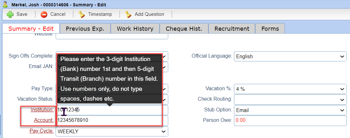
Task: Open the Cheque Hist. tab
Action: [x=184, y=28]
